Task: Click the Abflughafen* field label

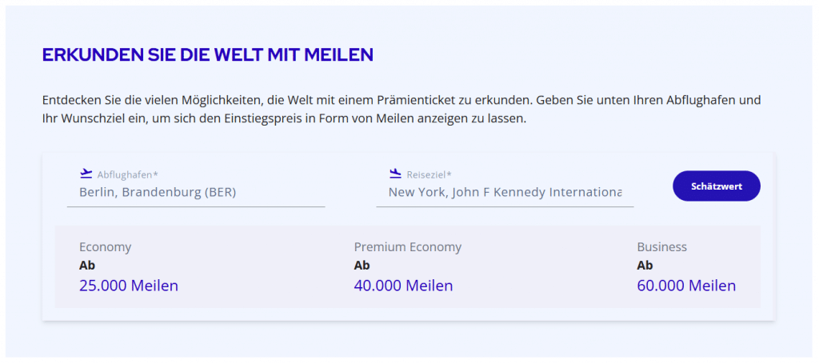Action: (128, 174)
